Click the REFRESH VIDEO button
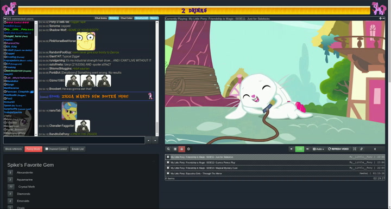The height and width of the screenshot is (209, 391). pos(339,149)
